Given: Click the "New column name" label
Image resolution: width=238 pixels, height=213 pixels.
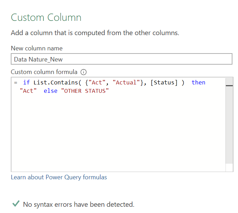Looking at the screenshot, I should click(36, 48).
